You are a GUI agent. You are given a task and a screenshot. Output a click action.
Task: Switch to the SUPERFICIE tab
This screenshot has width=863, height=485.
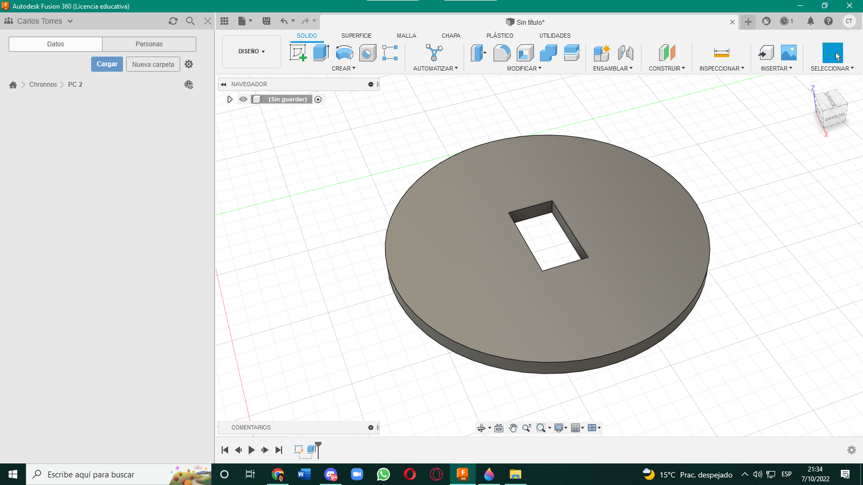click(356, 36)
